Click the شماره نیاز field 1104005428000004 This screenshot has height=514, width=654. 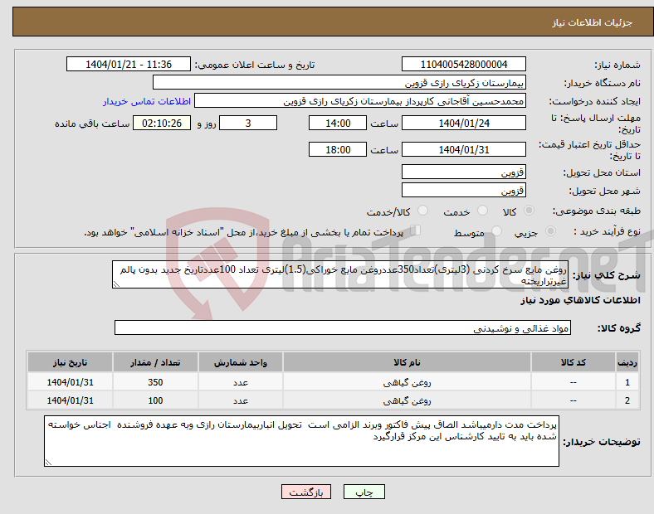463,64
